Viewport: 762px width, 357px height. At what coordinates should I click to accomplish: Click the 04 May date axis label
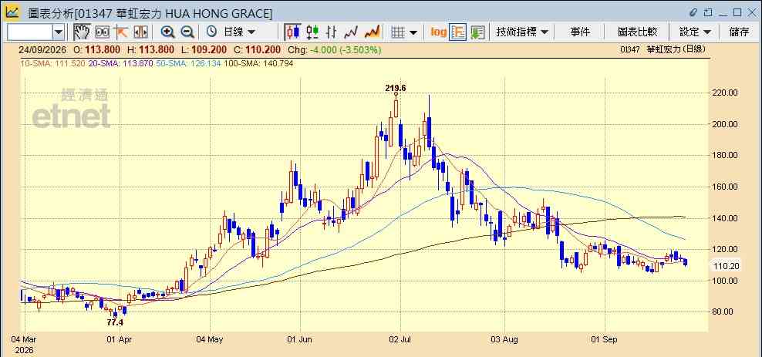pyautogui.click(x=211, y=339)
